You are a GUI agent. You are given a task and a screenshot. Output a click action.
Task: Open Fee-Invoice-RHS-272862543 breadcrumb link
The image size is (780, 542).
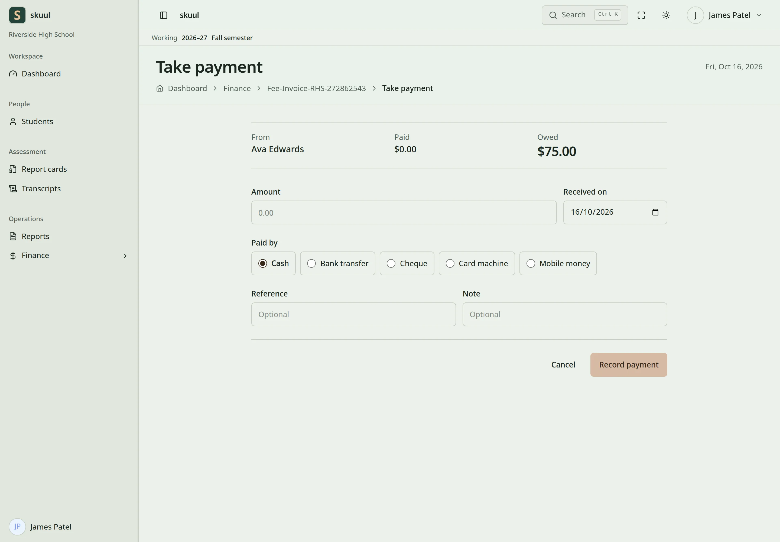point(316,88)
